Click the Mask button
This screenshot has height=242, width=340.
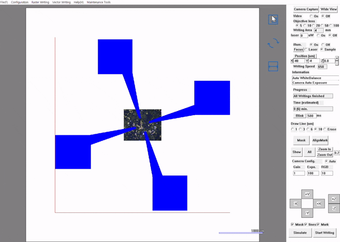pos(301,140)
